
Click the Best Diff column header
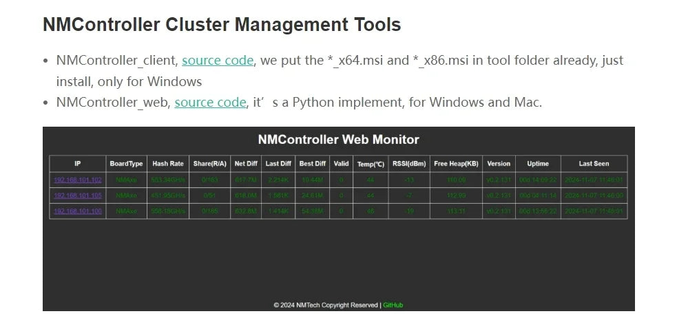313,164
